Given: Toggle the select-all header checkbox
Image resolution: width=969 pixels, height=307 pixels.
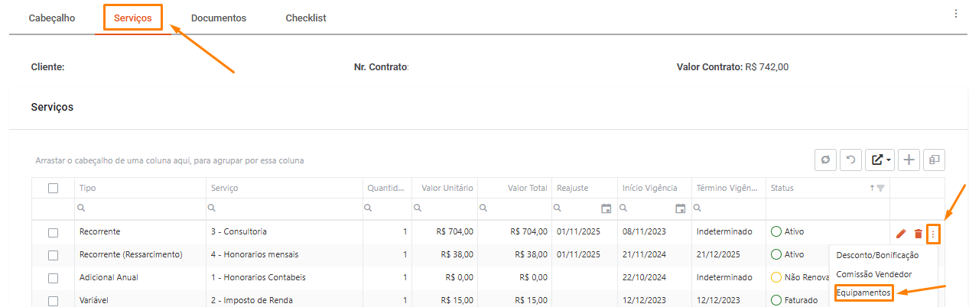Looking at the screenshot, I should [x=54, y=188].
